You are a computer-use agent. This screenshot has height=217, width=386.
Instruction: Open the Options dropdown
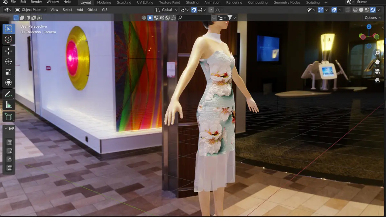coord(373,18)
